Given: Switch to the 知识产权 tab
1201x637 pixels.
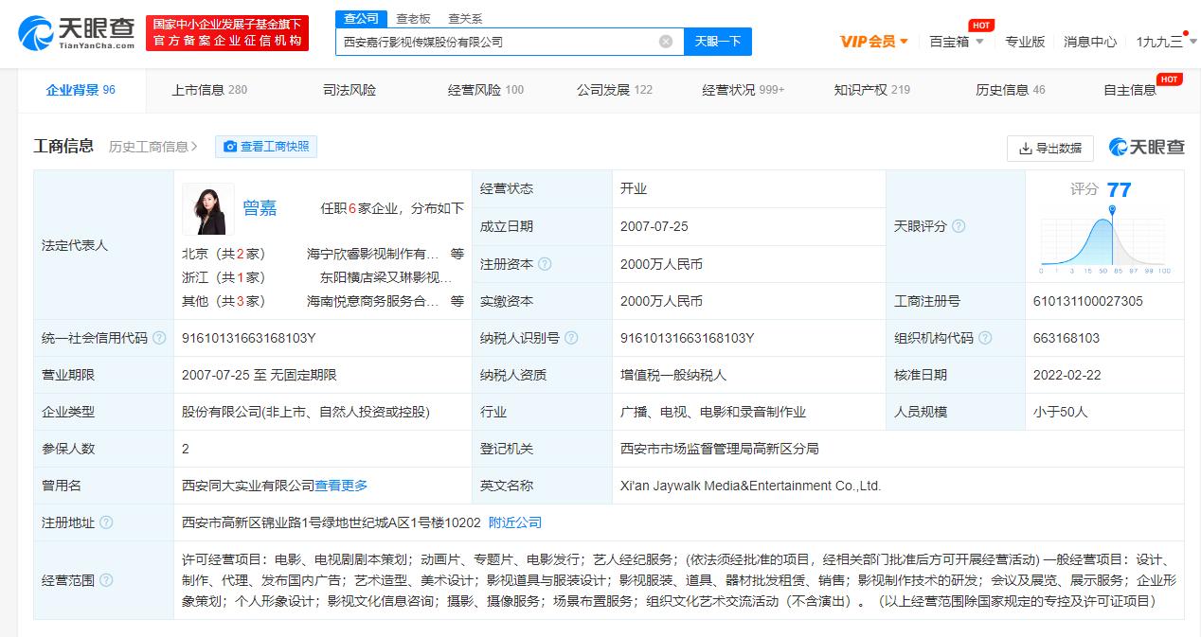Looking at the screenshot, I should coord(871,90).
